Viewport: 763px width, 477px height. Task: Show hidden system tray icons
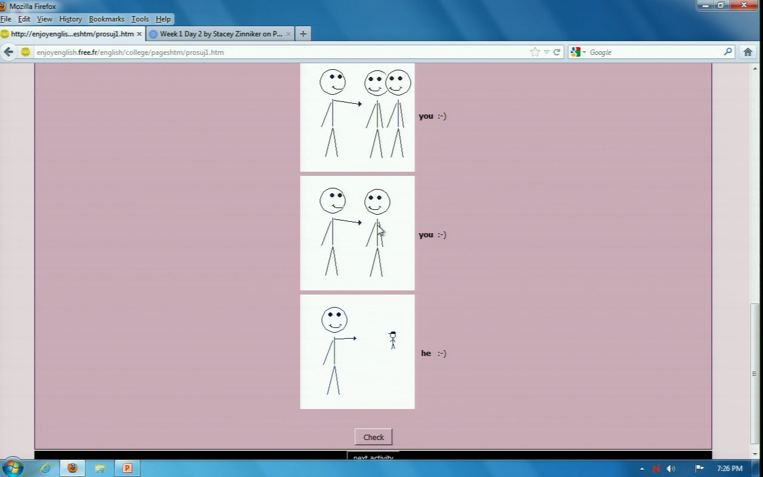642,469
